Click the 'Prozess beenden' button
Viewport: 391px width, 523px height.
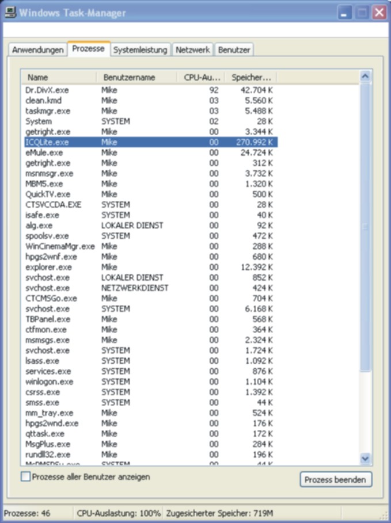[x=336, y=480]
